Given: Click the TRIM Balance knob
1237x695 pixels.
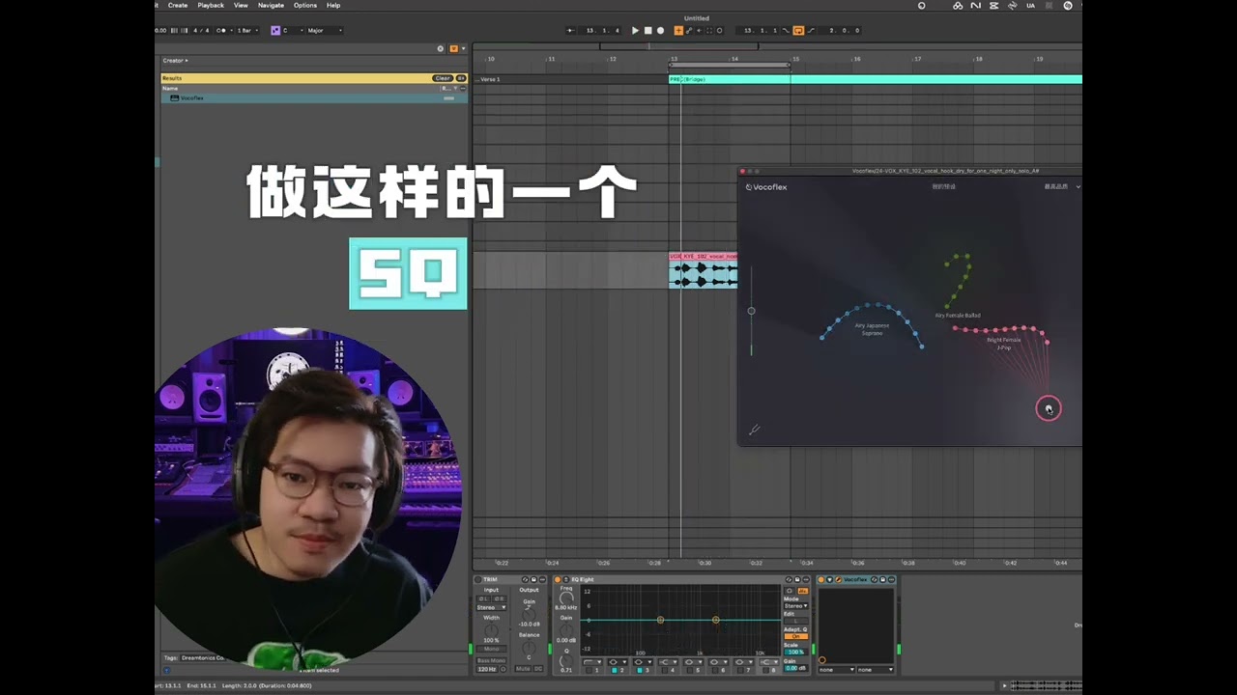Looking at the screenshot, I should pyautogui.click(x=529, y=647).
